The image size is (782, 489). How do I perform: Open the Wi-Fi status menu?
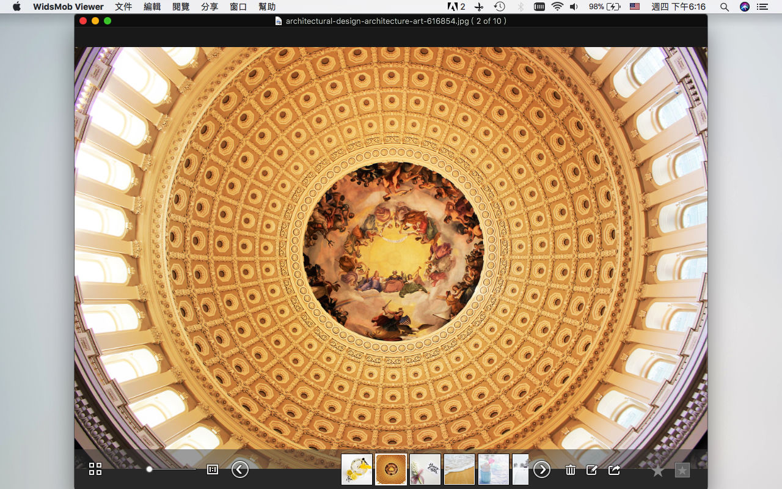point(557,7)
